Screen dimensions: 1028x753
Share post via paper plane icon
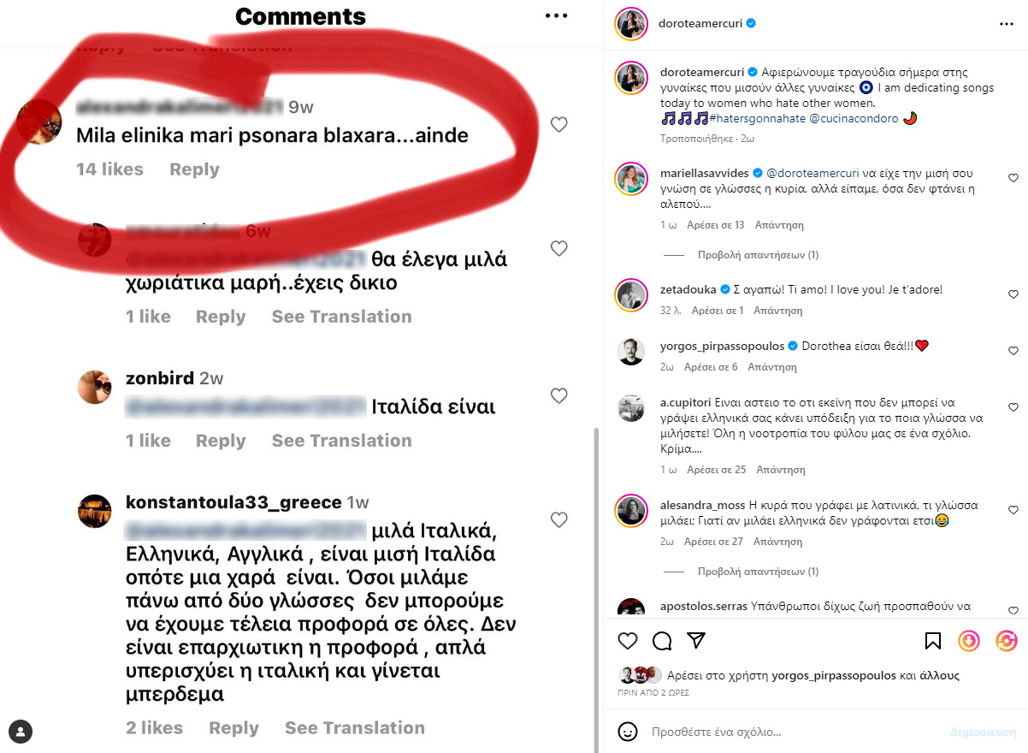pyautogui.click(x=696, y=641)
